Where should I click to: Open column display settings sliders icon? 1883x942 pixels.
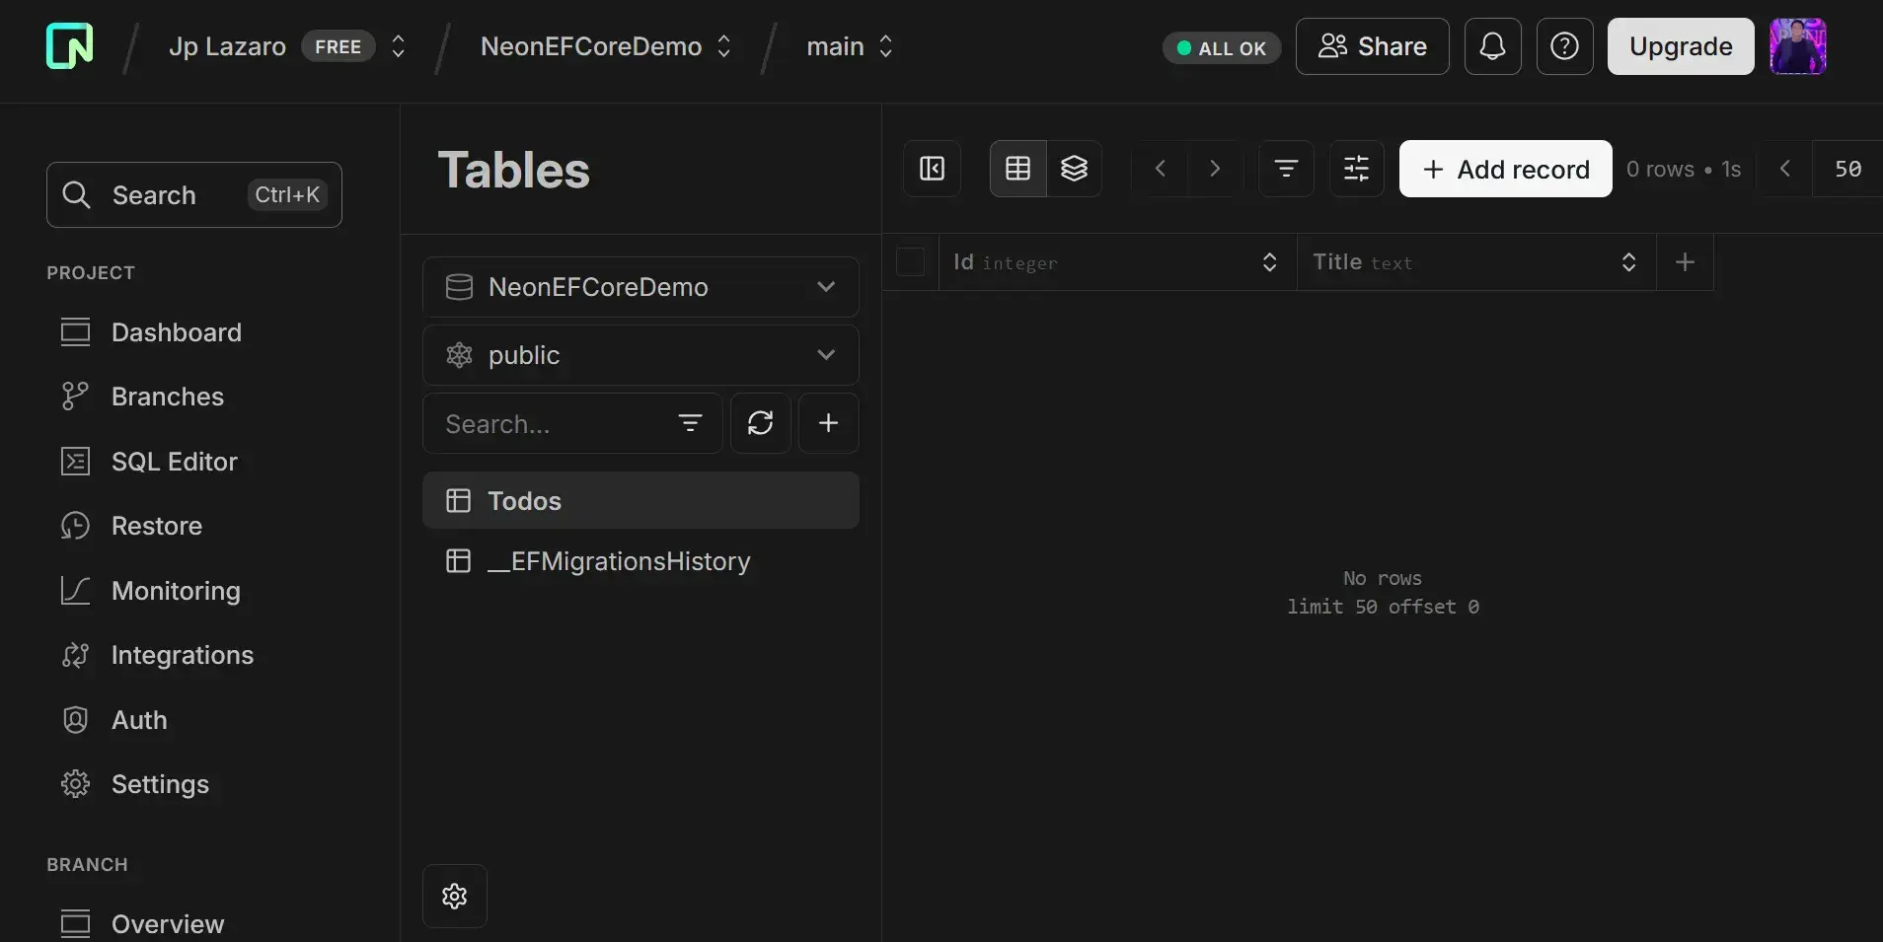pos(1357,169)
